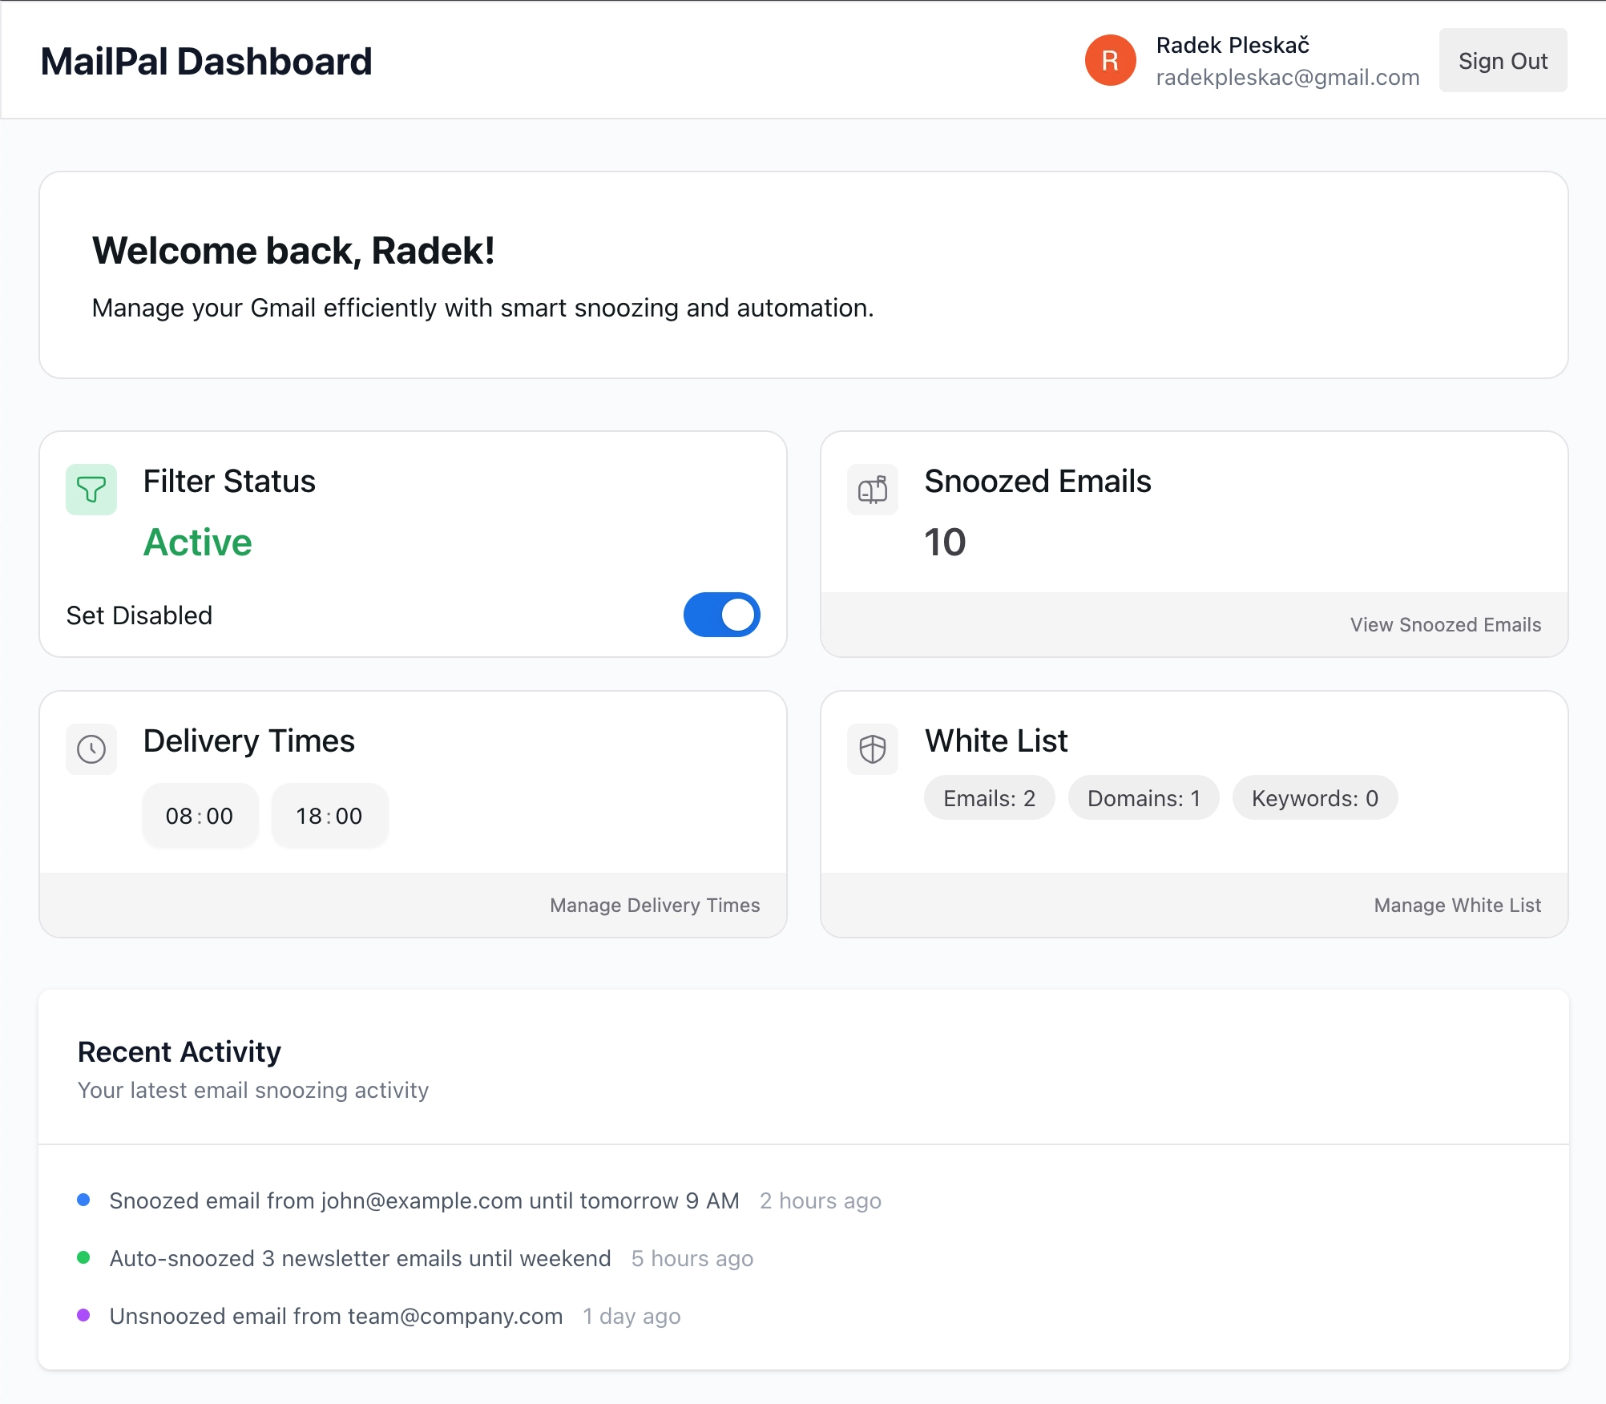Select the 18:00 delivery time chip
Viewport: 1606px width, 1404px height.
tap(329, 816)
